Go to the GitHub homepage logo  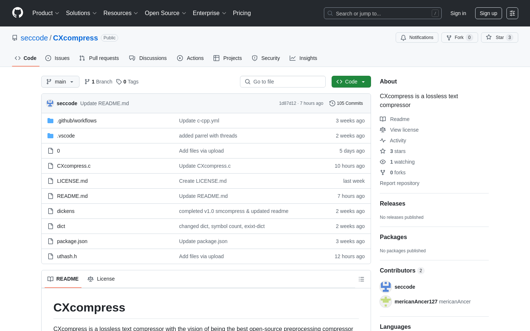pos(18,13)
